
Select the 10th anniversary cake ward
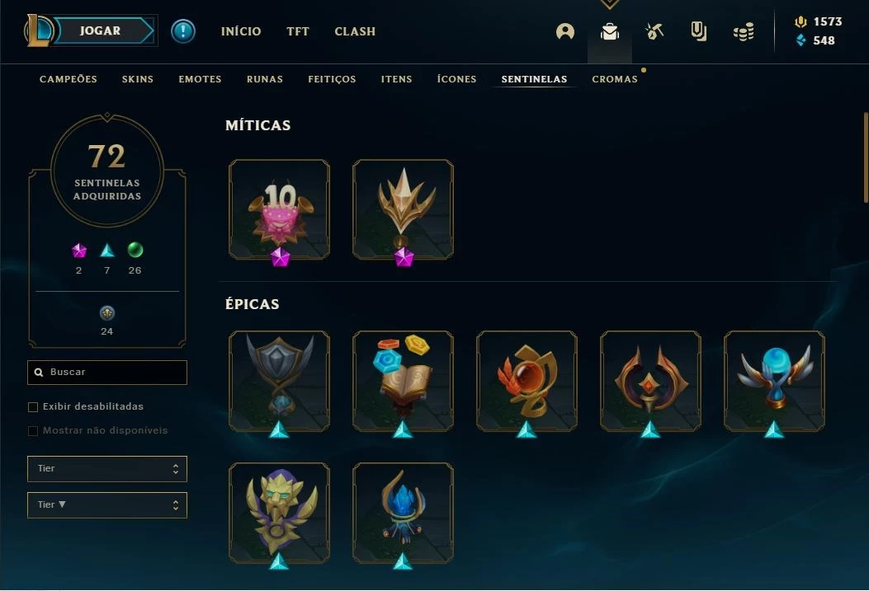tap(279, 209)
